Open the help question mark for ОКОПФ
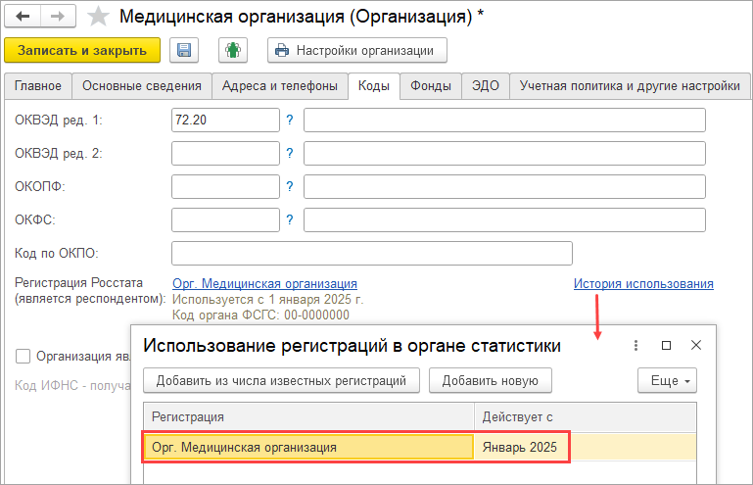 [290, 186]
